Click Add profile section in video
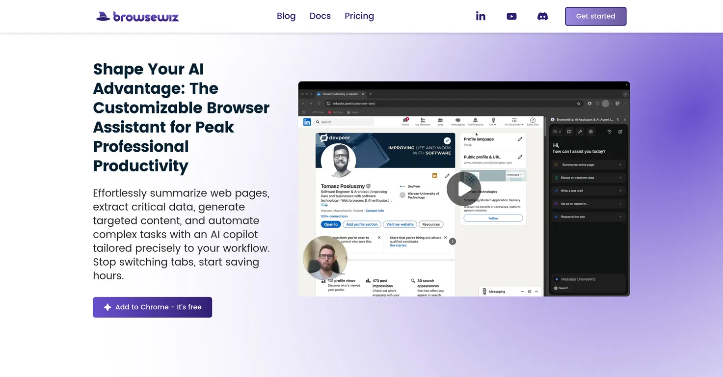Viewport: 723px width, 377px height. pos(362,224)
